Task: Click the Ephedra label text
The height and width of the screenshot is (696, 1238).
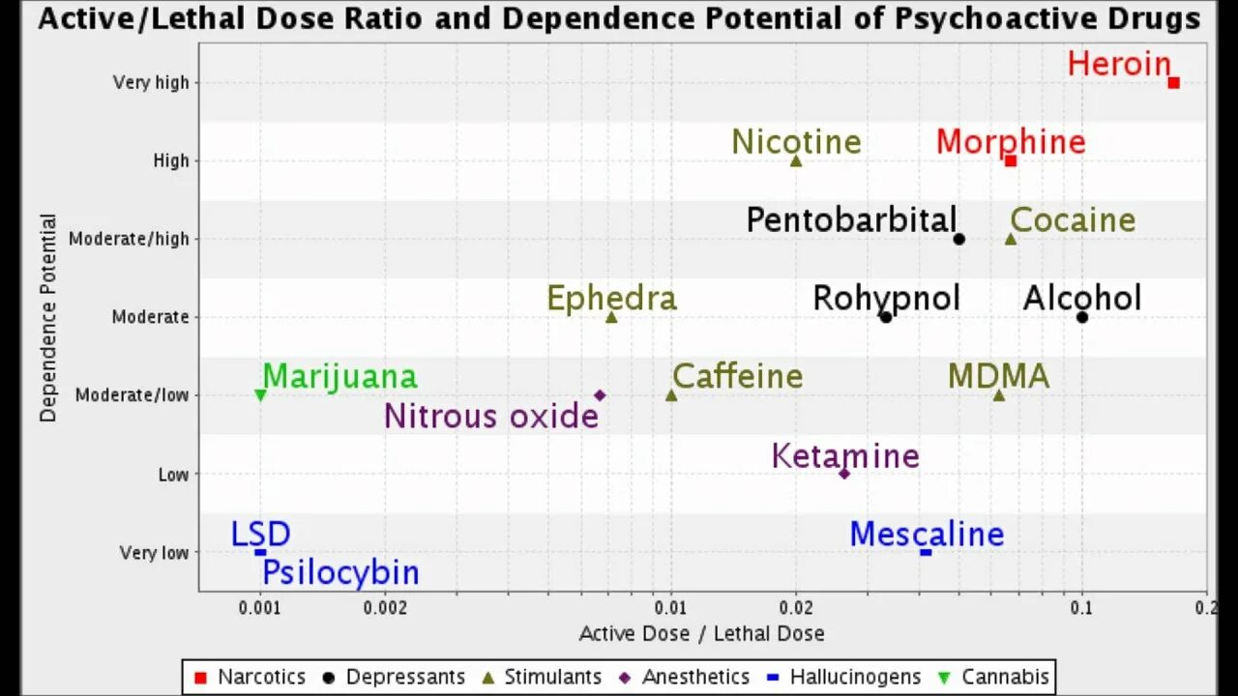Action: click(611, 299)
